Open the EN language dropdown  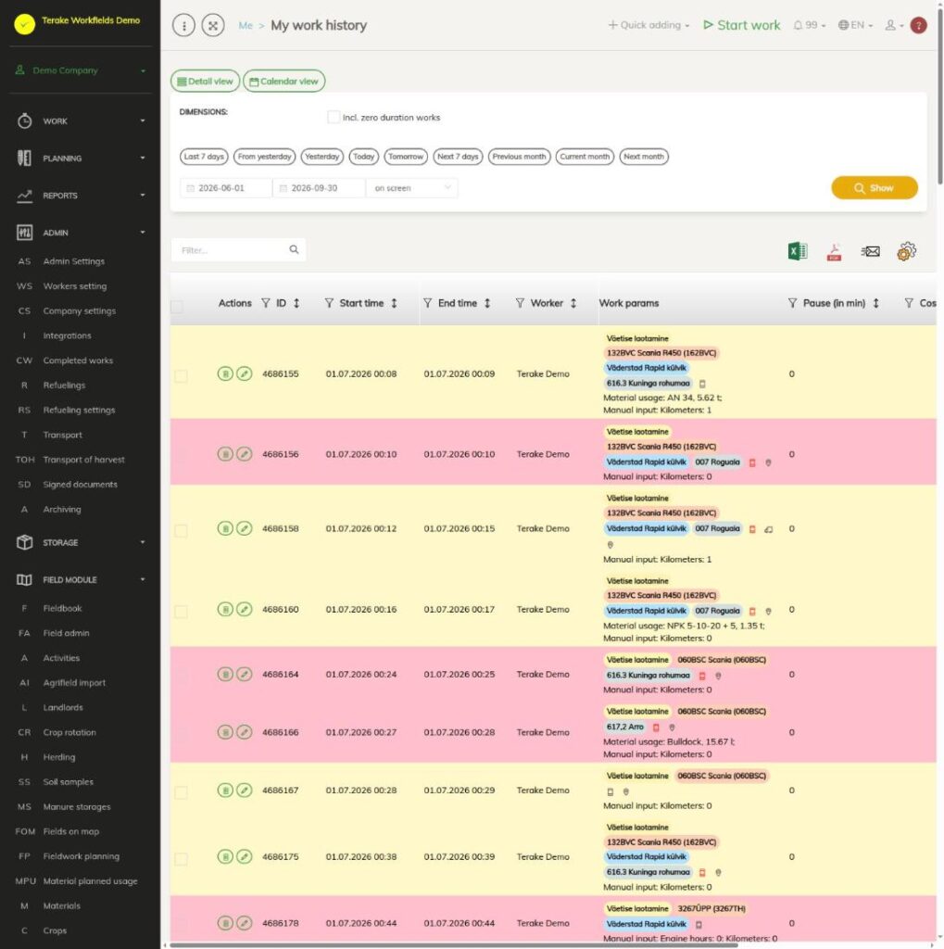click(855, 25)
